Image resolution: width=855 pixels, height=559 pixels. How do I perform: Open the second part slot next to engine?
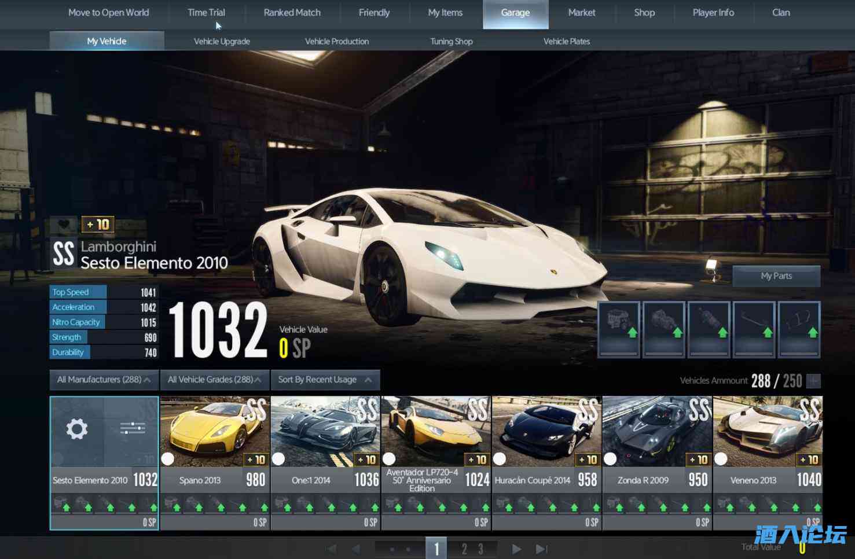click(x=664, y=329)
